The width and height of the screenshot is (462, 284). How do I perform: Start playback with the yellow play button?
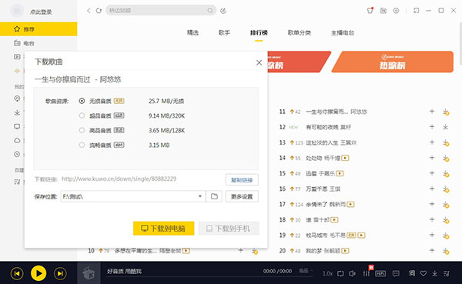(38, 273)
